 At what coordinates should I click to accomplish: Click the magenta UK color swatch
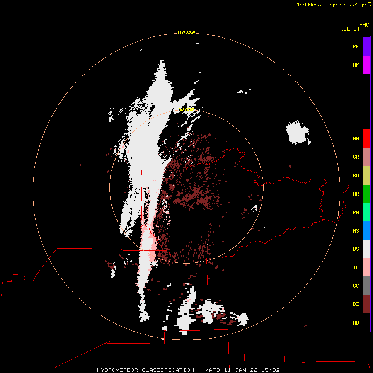click(x=366, y=65)
